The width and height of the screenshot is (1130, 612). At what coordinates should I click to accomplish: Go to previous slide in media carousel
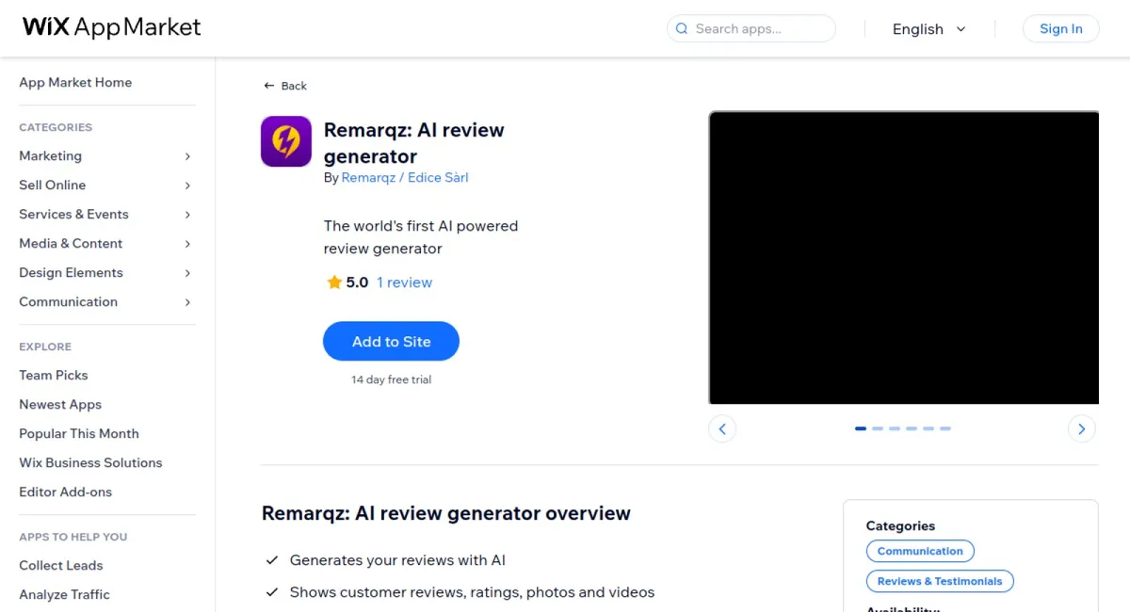click(722, 428)
